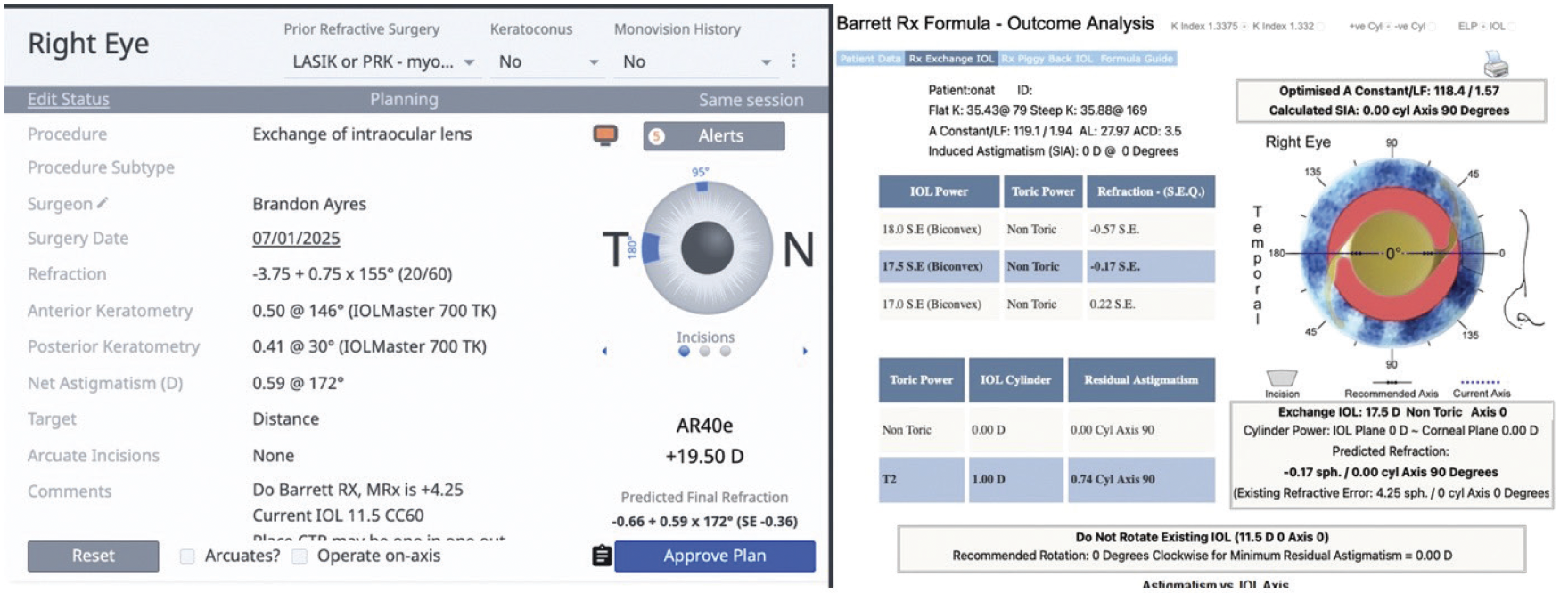Check the Operate on-axis checkbox
Screen dimensions: 1560x593
(300, 556)
